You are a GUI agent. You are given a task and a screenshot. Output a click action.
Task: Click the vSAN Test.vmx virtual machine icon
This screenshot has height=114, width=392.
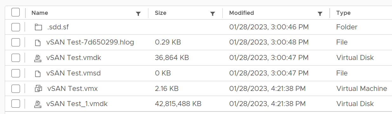38,88
